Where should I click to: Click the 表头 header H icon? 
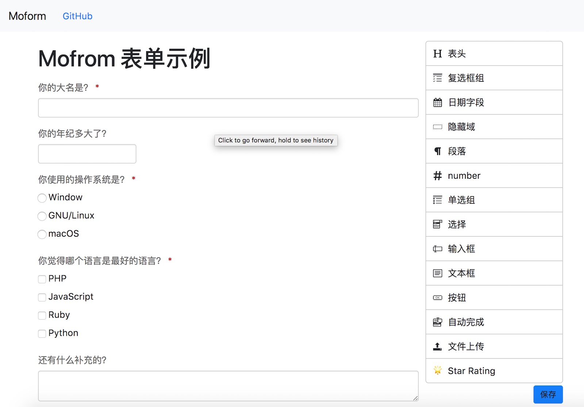tap(437, 54)
